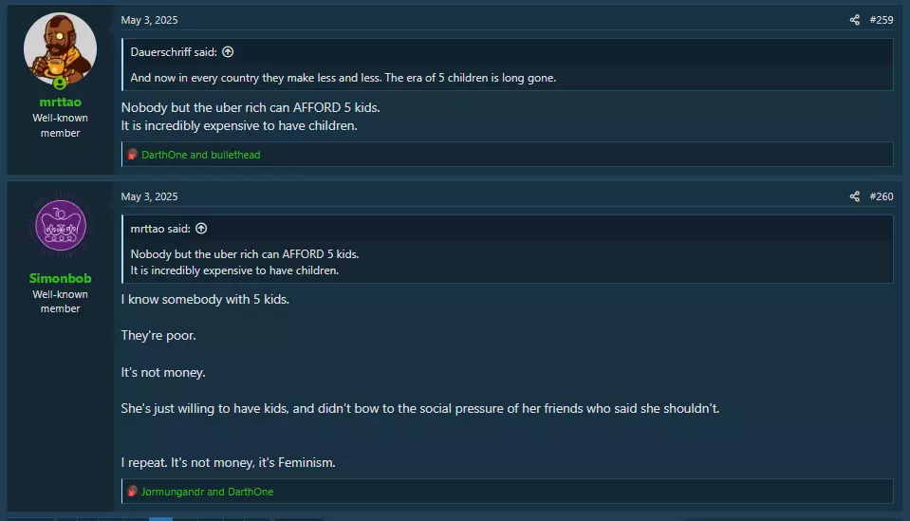The width and height of the screenshot is (910, 521).
Task: Select the highlighted page number in pagination
Action: 160,519
